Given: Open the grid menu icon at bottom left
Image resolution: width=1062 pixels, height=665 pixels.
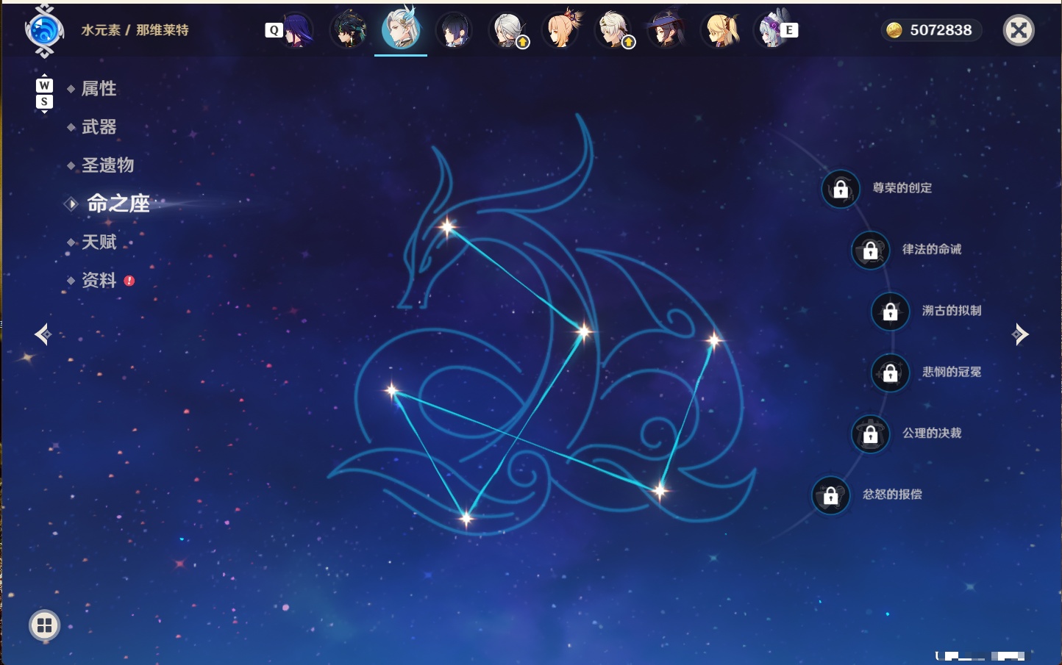Looking at the screenshot, I should (44, 625).
